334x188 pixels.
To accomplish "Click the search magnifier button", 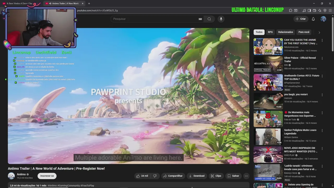I will [x=209, y=19].
